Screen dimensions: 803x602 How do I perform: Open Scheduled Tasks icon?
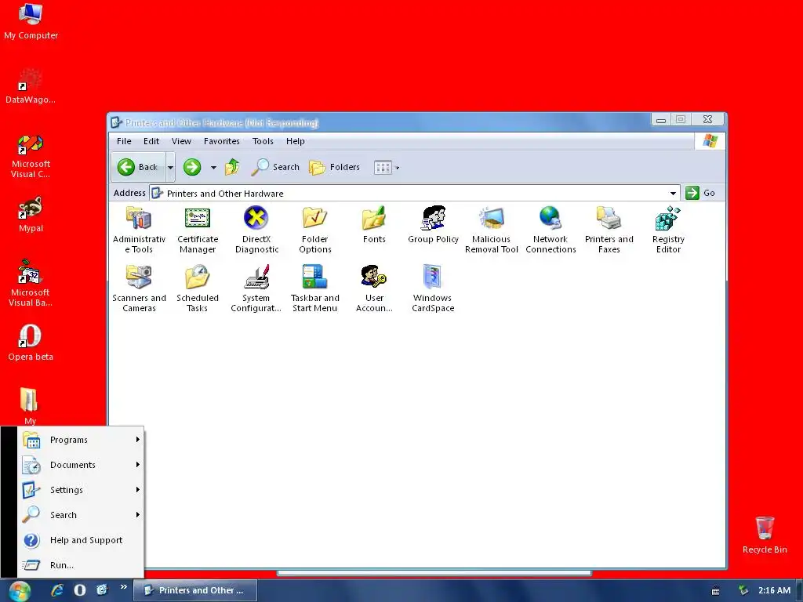pos(198,288)
